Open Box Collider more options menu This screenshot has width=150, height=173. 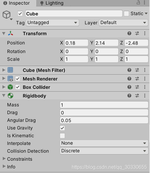pyautogui.click(x=145, y=87)
